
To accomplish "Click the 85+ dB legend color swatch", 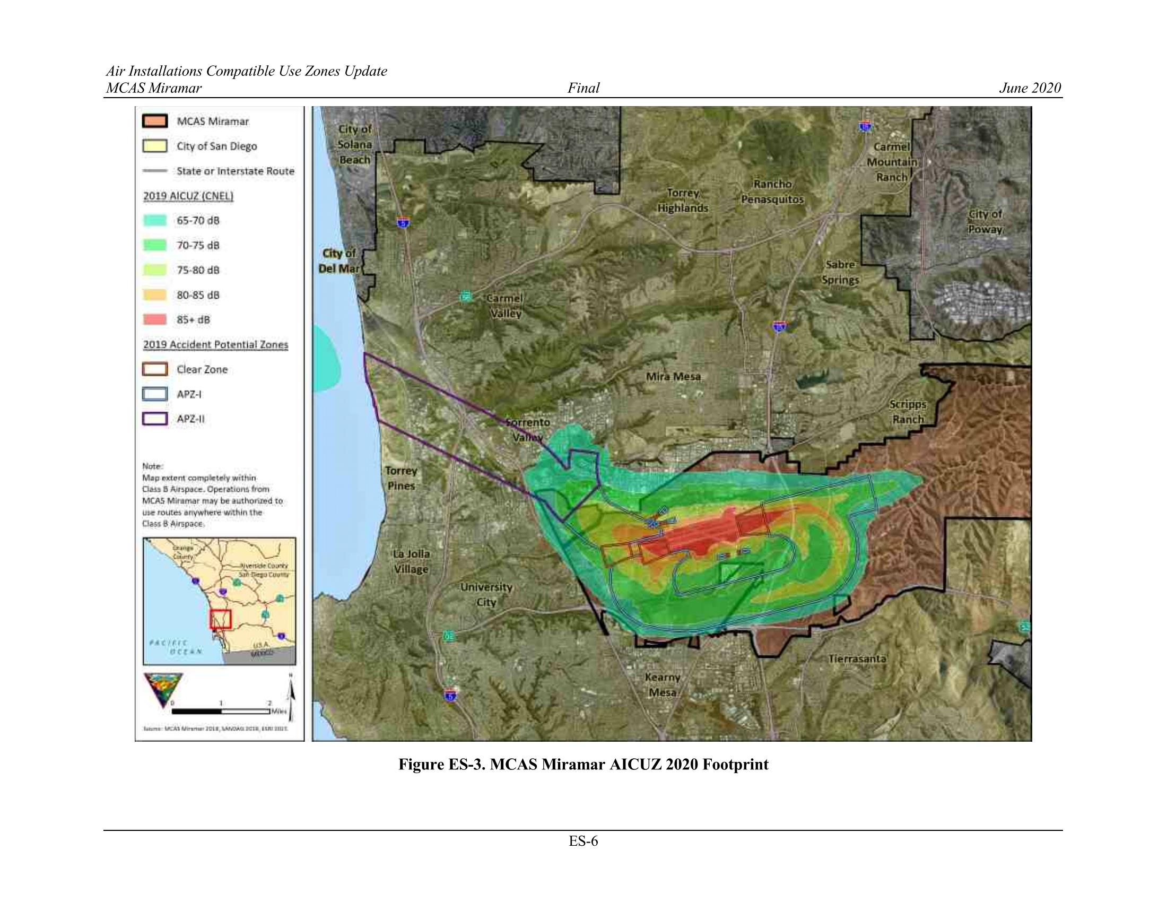I will coord(154,319).
